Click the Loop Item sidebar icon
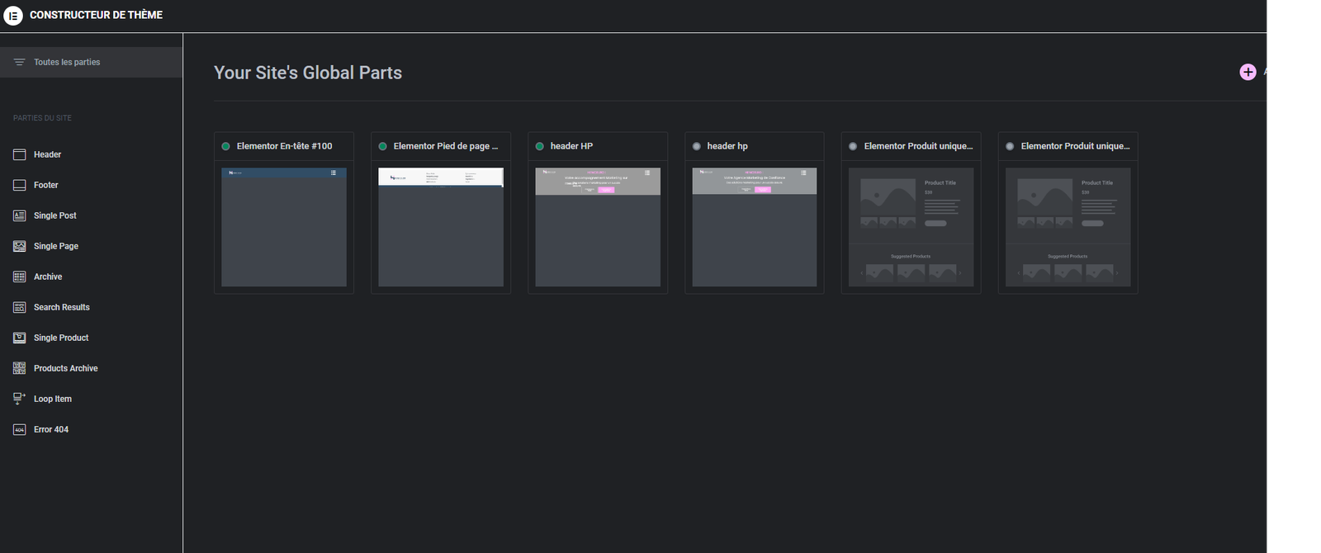1321x553 pixels. click(x=20, y=399)
